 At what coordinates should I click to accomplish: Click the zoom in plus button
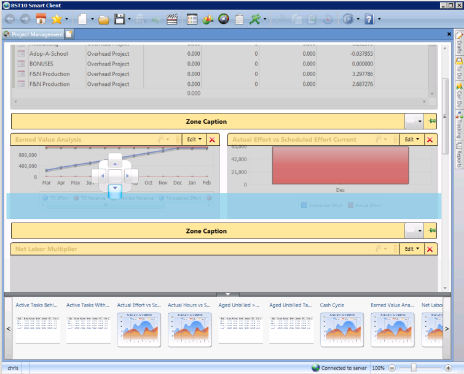[449, 368]
